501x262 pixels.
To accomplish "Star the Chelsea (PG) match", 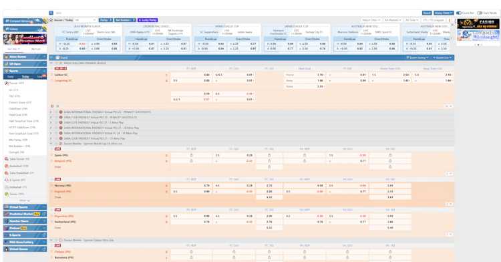I will coord(51,251).
